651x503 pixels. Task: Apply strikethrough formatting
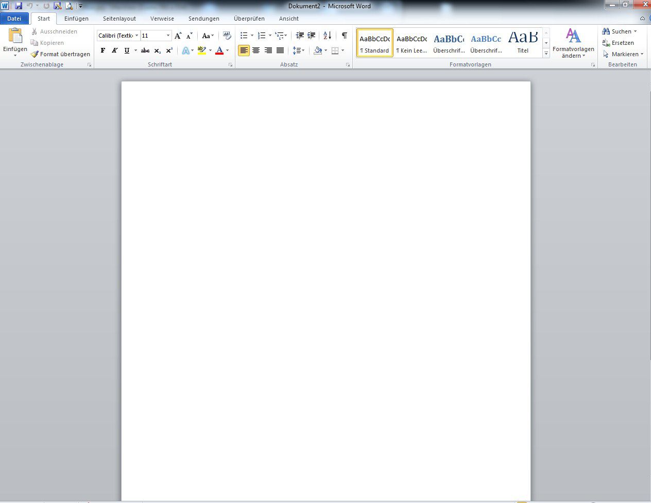(x=145, y=50)
